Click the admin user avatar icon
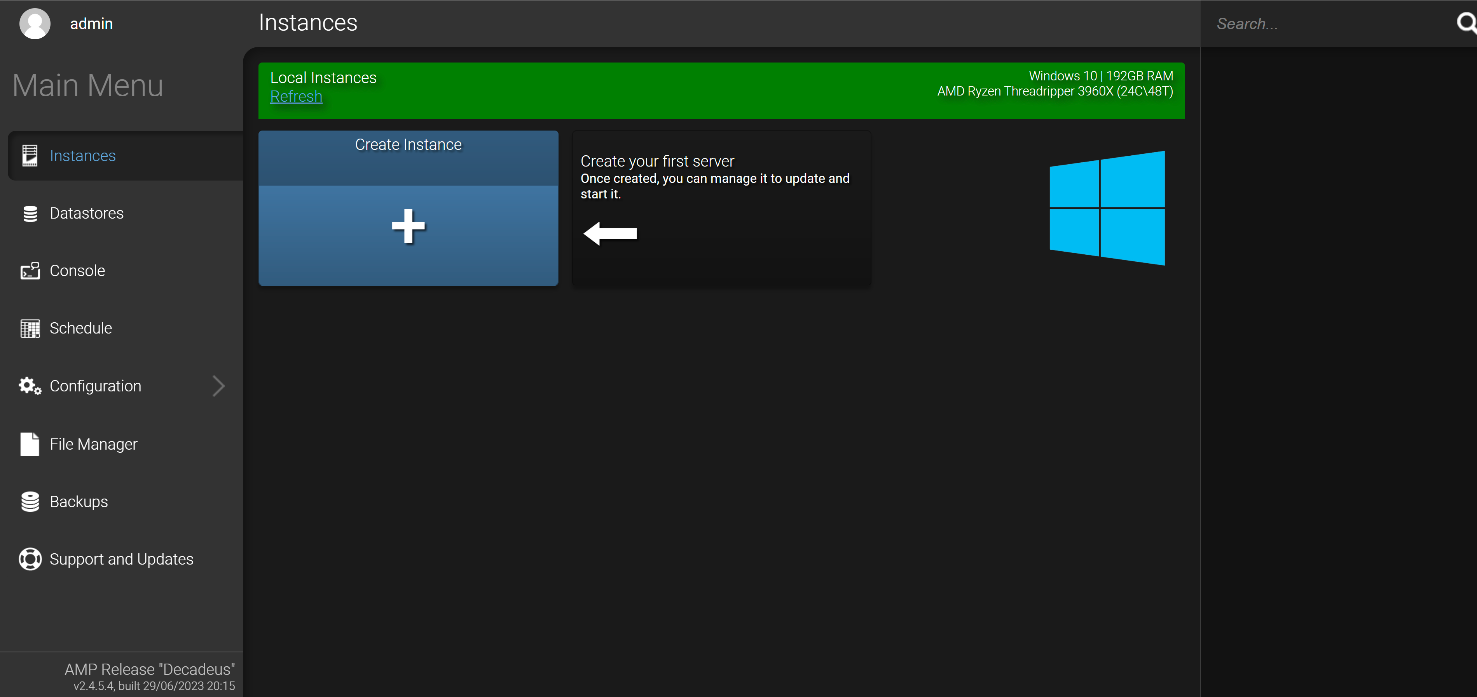 pyautogui.click(x=35, y=23)
